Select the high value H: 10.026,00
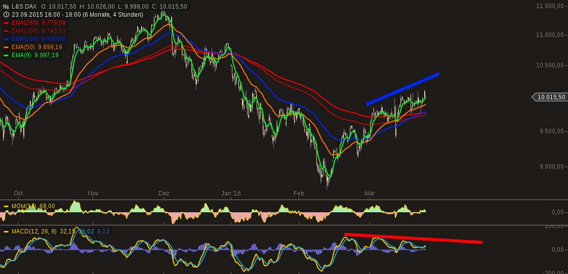Screen dimensions: 568x274 (x=97, y=7)
